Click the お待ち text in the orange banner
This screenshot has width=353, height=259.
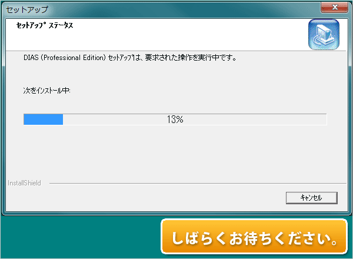point(244,238)
